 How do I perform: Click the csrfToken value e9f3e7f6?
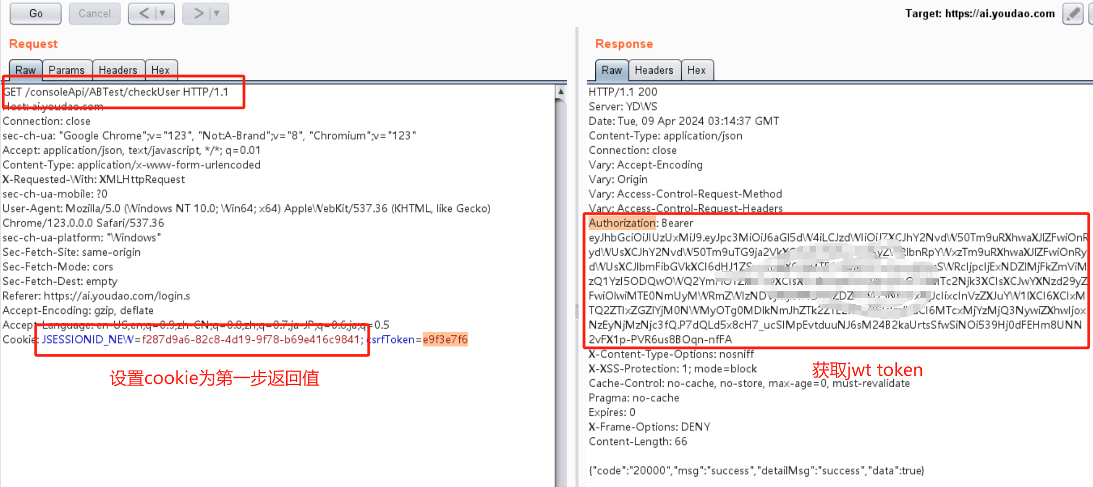coord(445,339)
